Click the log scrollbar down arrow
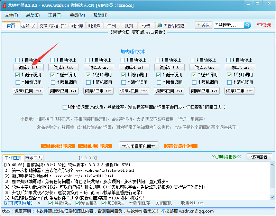Image resolution: width=276 pixels, height=216 pixels. point(272,197)
